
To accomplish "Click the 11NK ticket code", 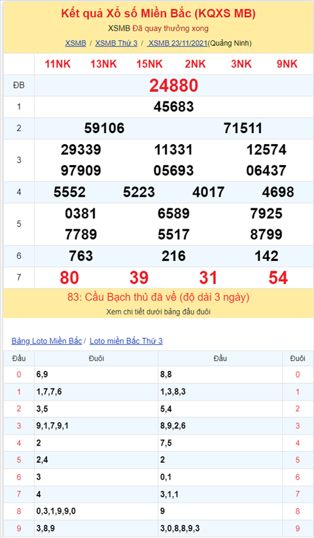I will 58,64.
